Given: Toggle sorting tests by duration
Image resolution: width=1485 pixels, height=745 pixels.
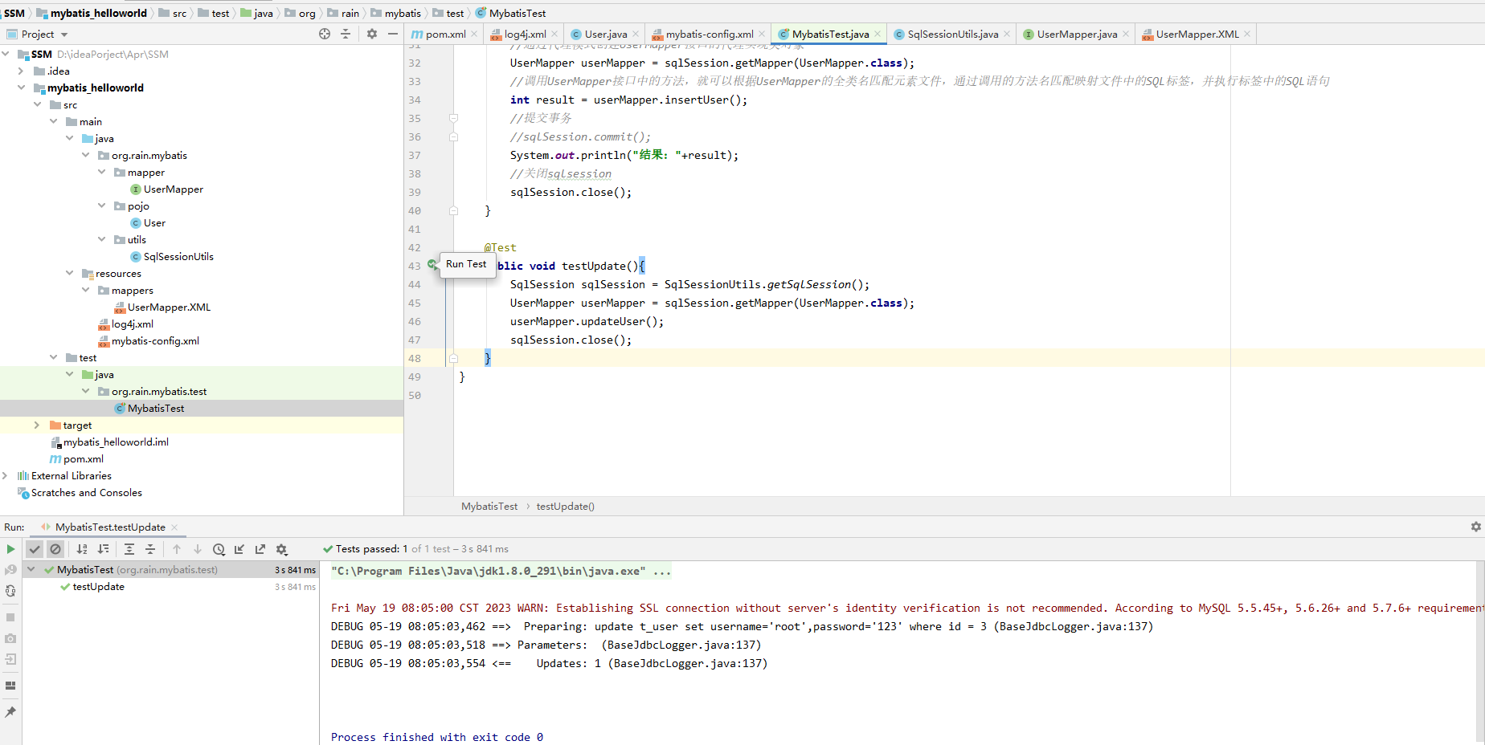Looking at the screenshot, I should (x=103, y=549).
